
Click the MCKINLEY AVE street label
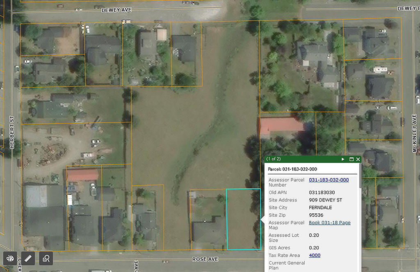[x=414, y=133]
